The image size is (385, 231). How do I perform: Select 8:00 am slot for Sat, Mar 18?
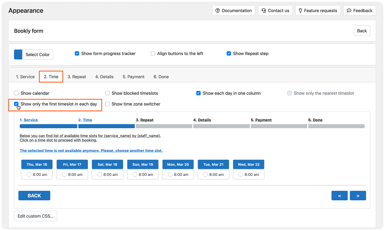pyautogui.click(x=107, y=174)
